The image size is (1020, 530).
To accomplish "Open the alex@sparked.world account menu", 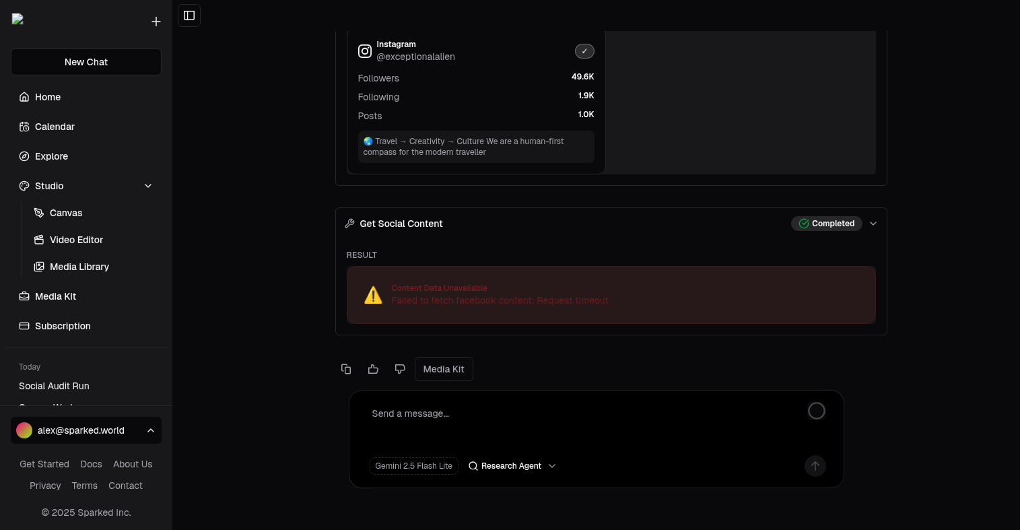I will [86, 430].
